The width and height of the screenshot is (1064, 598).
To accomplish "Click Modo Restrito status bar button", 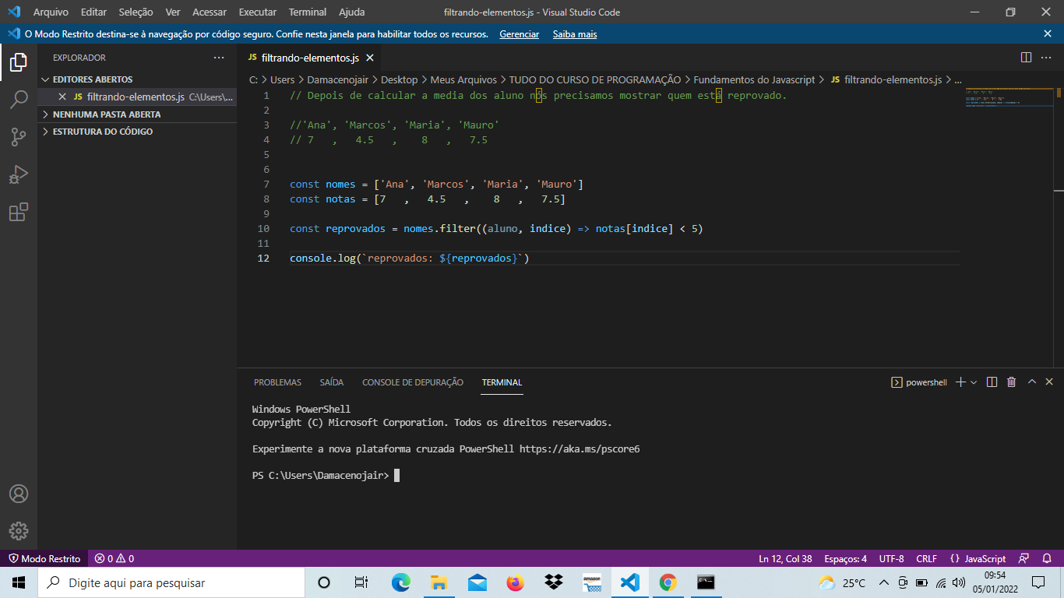I will point(44,559).
